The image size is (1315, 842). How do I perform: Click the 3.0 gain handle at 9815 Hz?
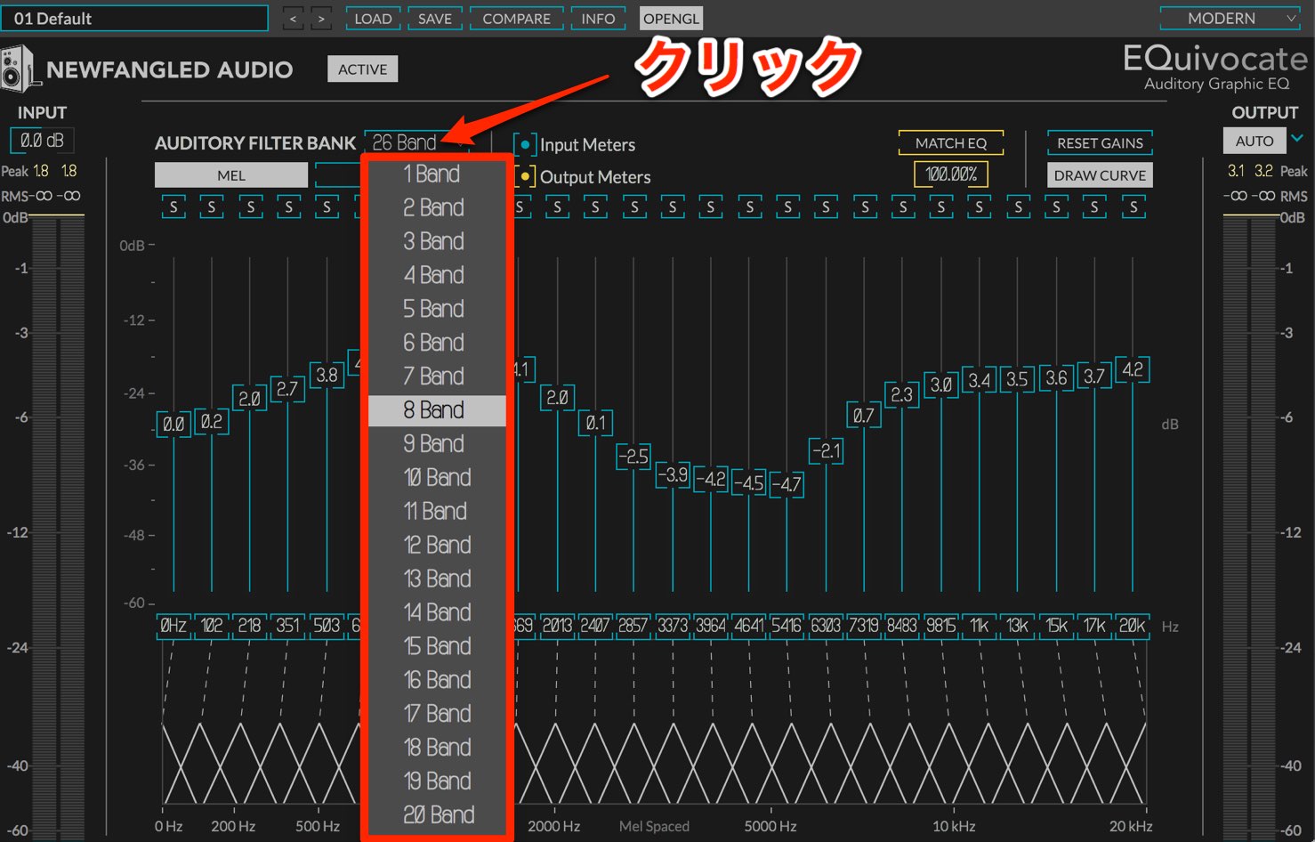[x=940, y=385]
